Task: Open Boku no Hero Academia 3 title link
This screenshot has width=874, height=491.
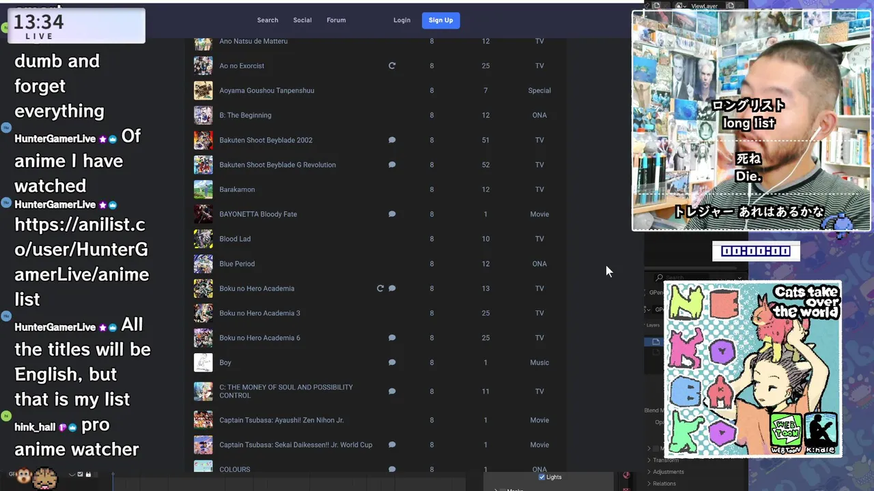Action: click(x=259, y=313)
